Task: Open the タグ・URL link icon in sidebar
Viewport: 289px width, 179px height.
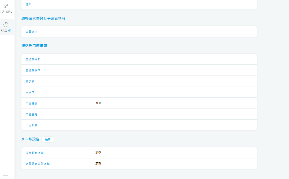Action: (x=6, y=6)
